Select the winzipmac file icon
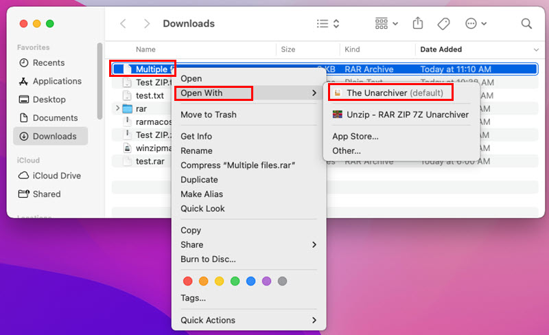Image resolution: width=549 pixels, height=335 pixels. click(127, 148)
